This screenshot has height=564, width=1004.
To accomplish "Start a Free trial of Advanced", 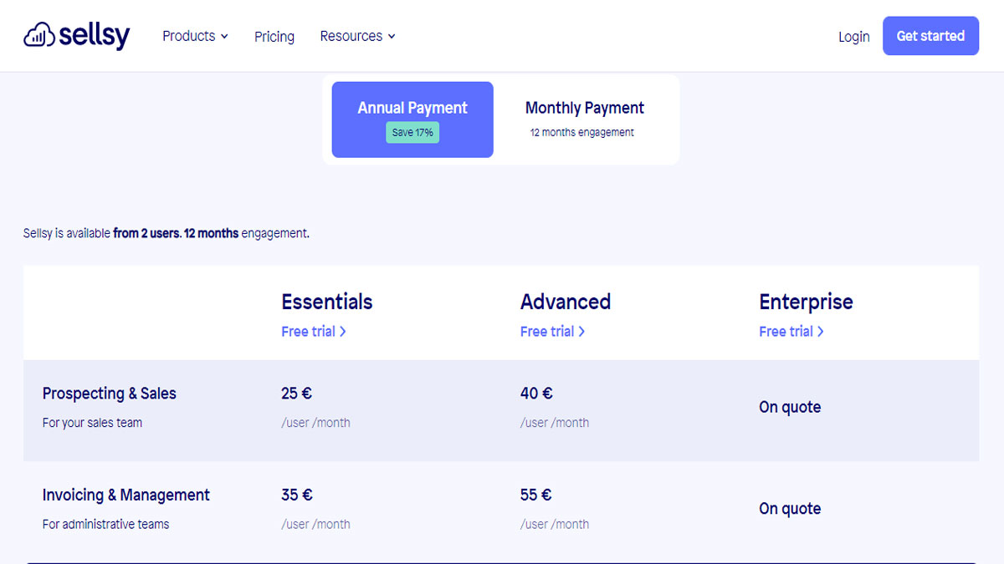I will (552, 331).
